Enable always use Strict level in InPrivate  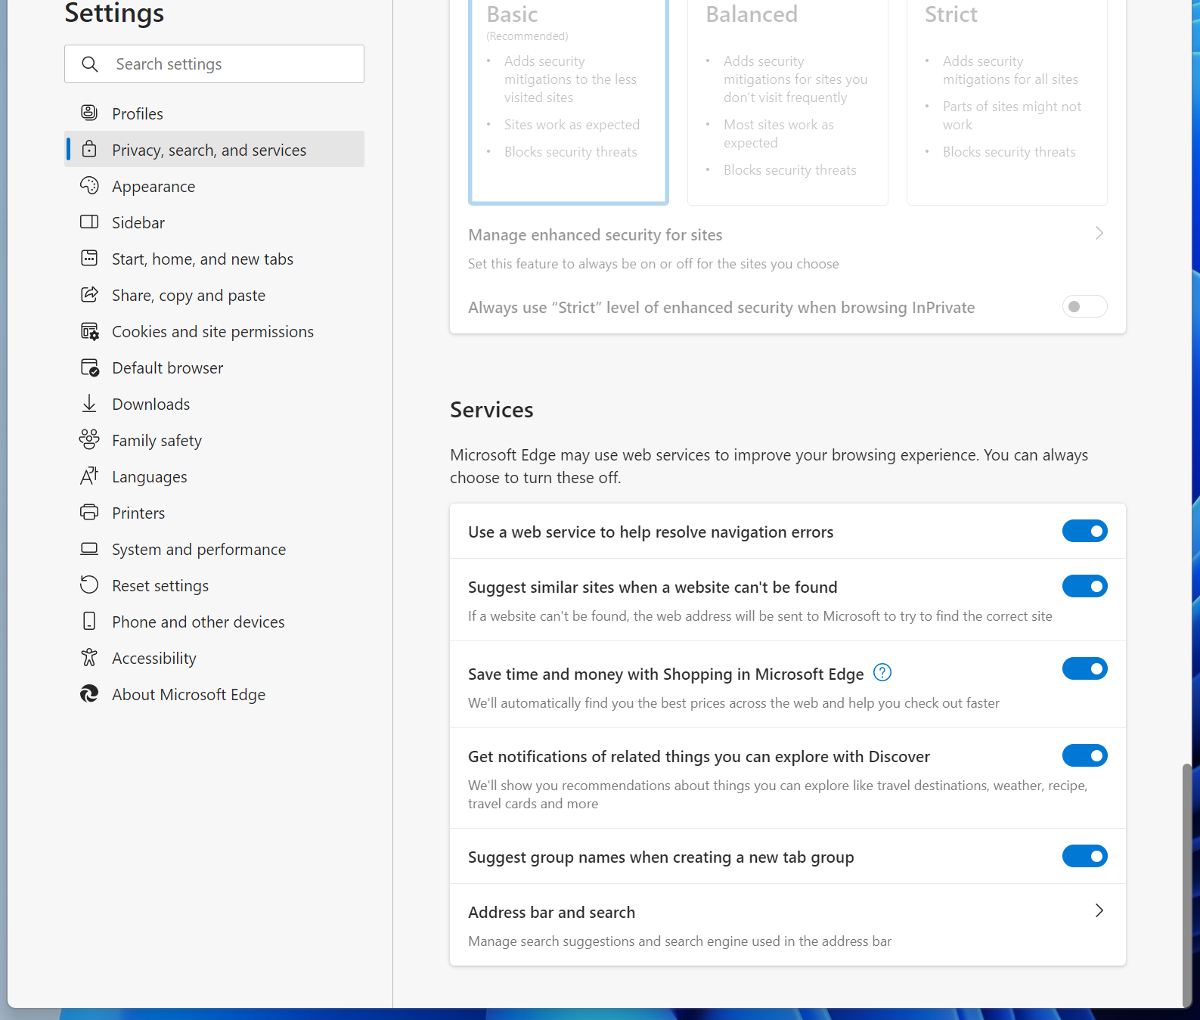point(1085,306)
